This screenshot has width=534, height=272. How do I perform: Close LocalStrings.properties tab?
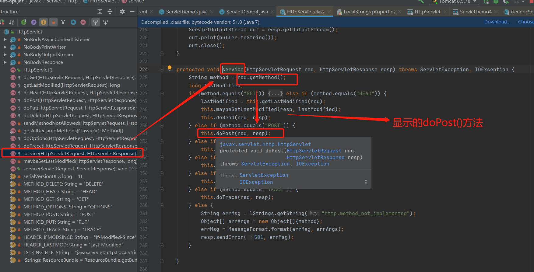pyautogui.click(x=400, y=12)
